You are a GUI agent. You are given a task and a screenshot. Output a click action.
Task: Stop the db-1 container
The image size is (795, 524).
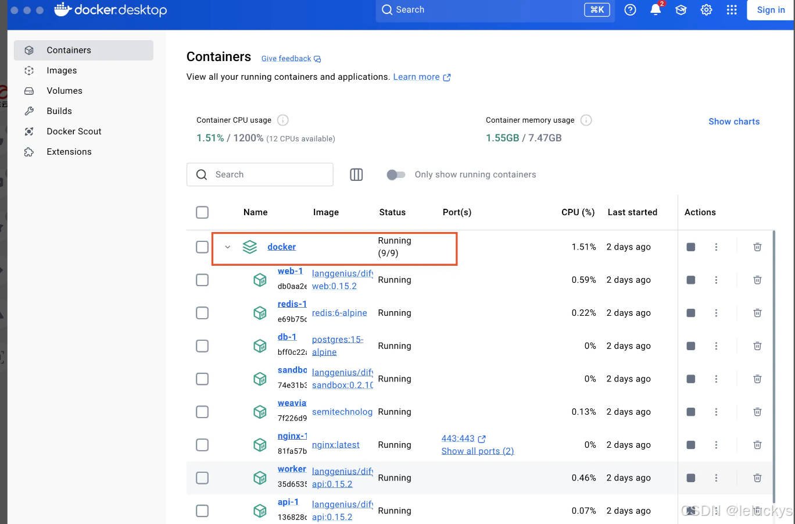[691, 346]
